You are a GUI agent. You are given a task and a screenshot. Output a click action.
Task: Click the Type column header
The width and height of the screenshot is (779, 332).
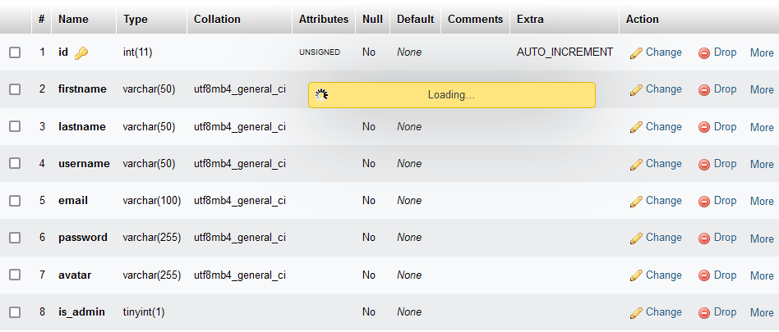136,19
